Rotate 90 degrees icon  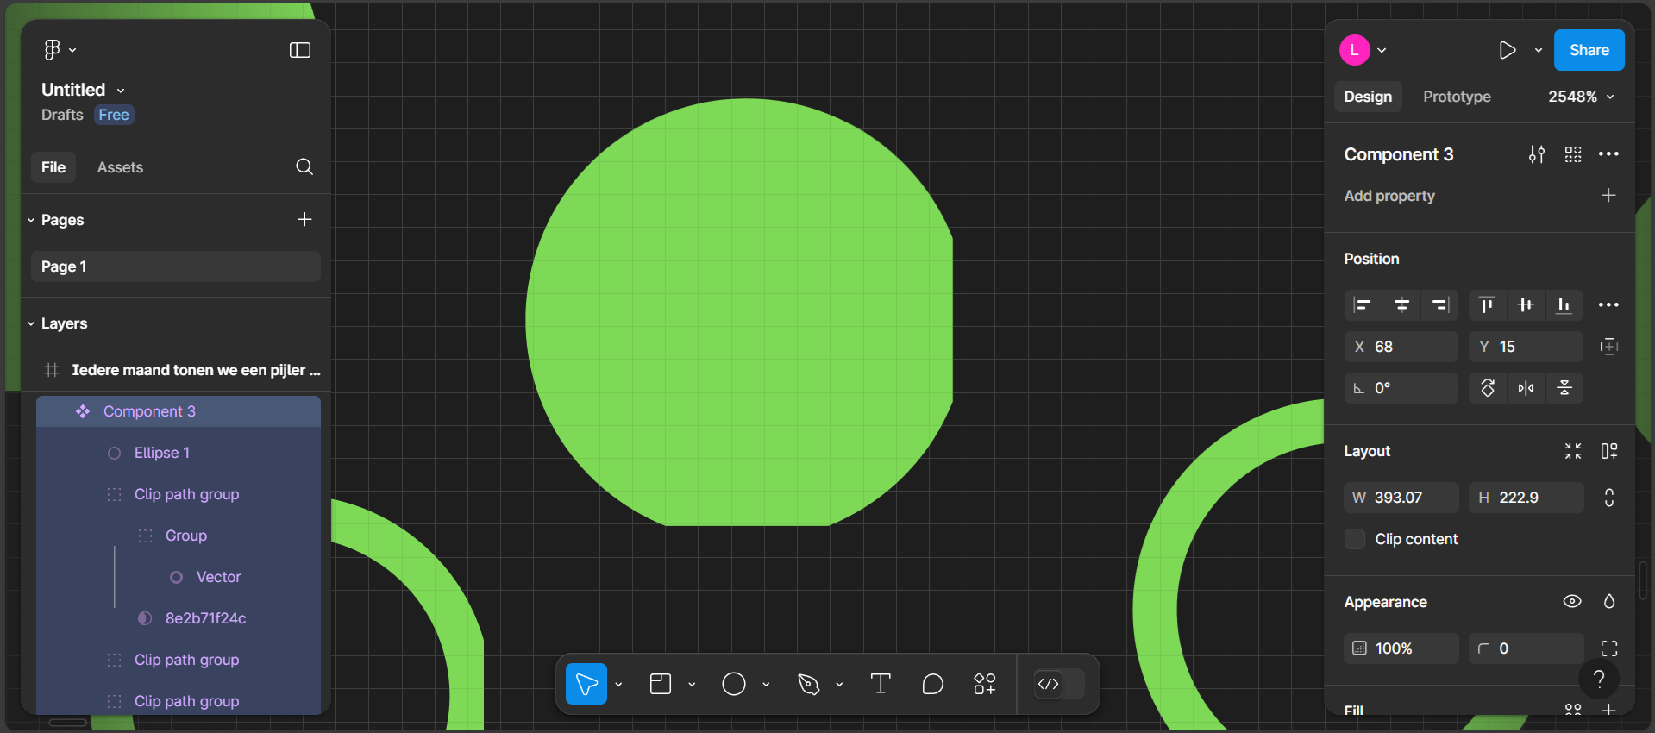point(1488,388)
